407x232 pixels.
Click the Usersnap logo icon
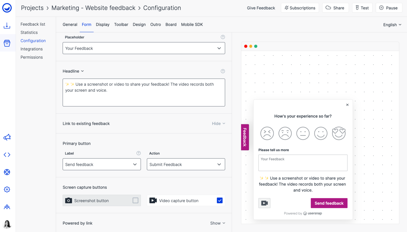[7, 8]
